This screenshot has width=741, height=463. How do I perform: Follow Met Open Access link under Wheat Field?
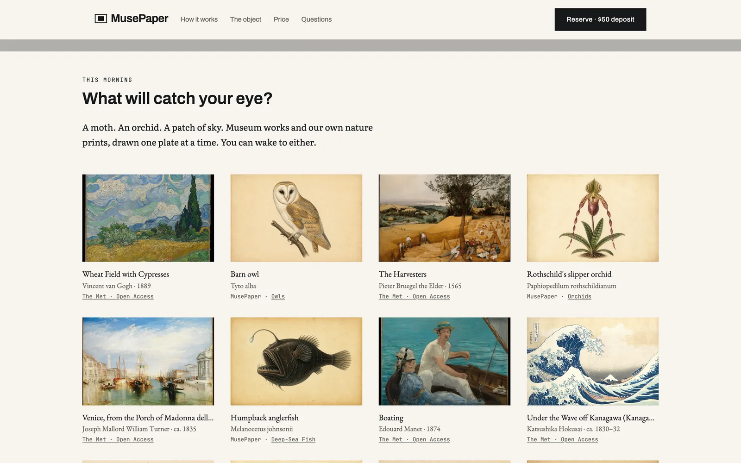tap(118, 296)
